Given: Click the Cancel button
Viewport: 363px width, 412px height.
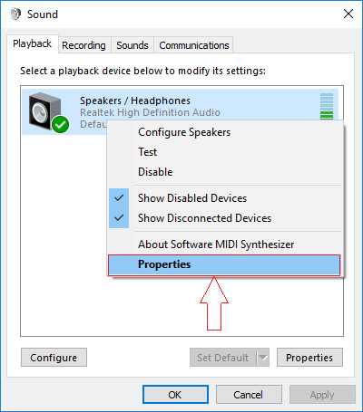Looking at the screenshot, I should pyautogui.click(x=249, y=395).
